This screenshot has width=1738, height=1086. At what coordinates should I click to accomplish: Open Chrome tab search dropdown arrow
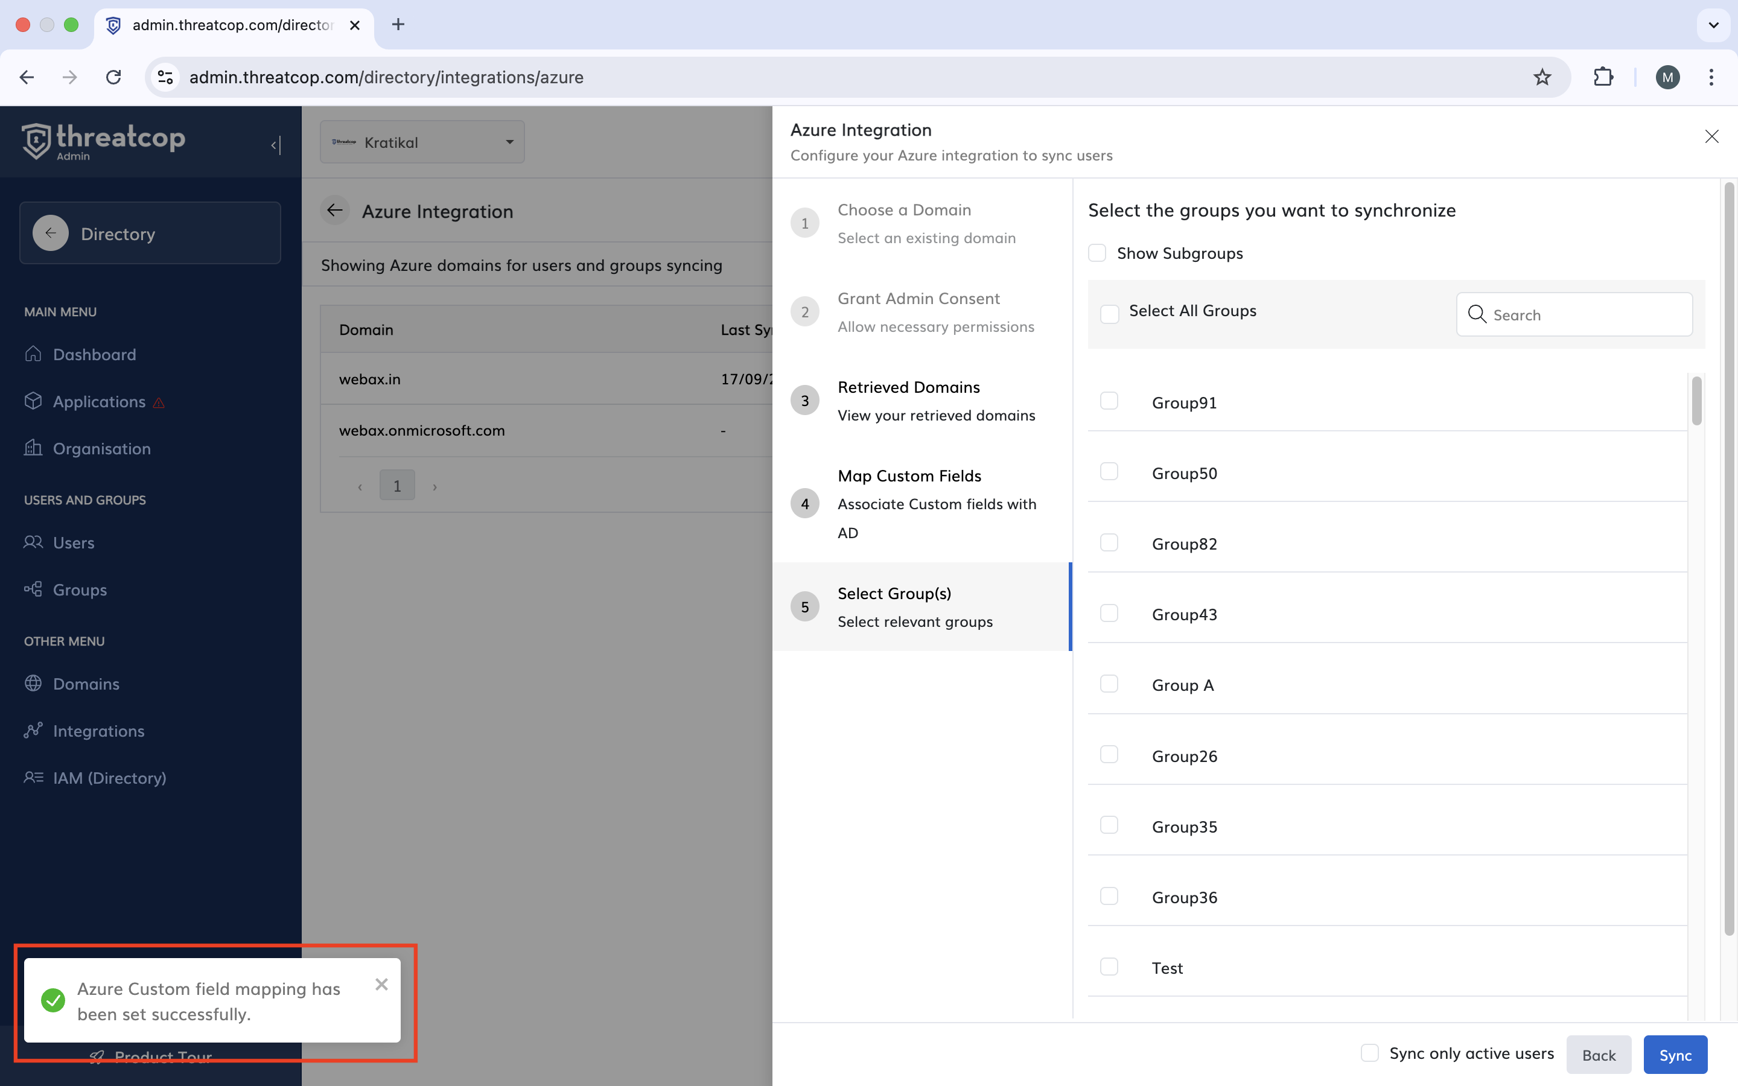point(1713,25)
